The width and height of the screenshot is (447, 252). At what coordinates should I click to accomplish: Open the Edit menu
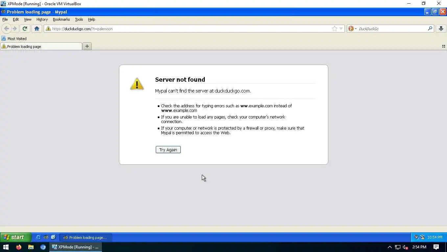[x=16, y=19]
